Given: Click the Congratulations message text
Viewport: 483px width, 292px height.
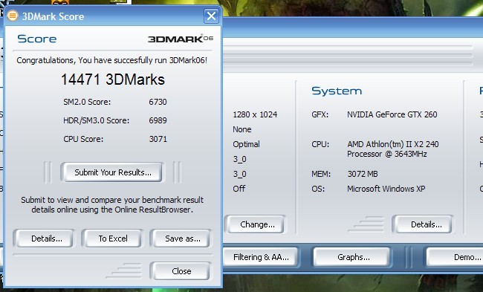Looking at the screenshot, I should click(x=111, y=60).
